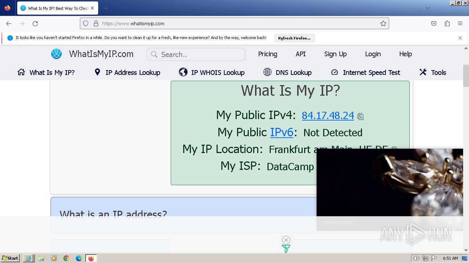Copy the public IPv4 address

pos(361,117)
